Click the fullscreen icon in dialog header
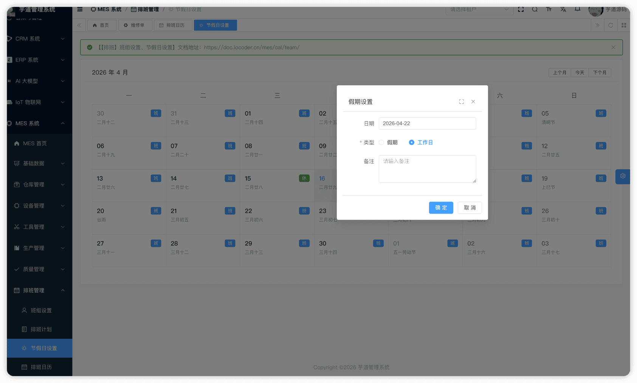The width and height of the screenshot is (637, 383). tap(461, 102)
